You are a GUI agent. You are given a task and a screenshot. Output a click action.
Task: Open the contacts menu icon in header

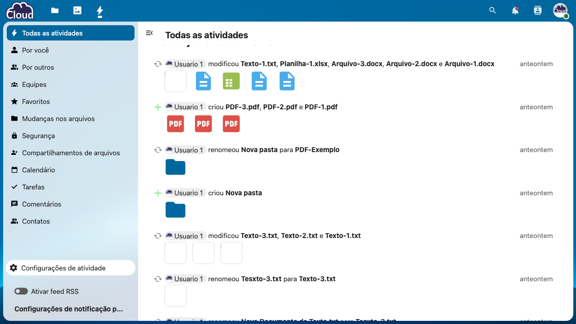tap(538, 10)
